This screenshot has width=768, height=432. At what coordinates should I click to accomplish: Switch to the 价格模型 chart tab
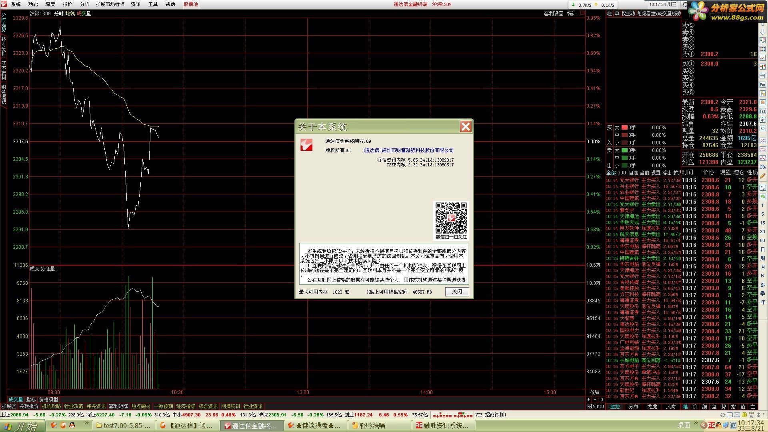[x=49, y=400]
